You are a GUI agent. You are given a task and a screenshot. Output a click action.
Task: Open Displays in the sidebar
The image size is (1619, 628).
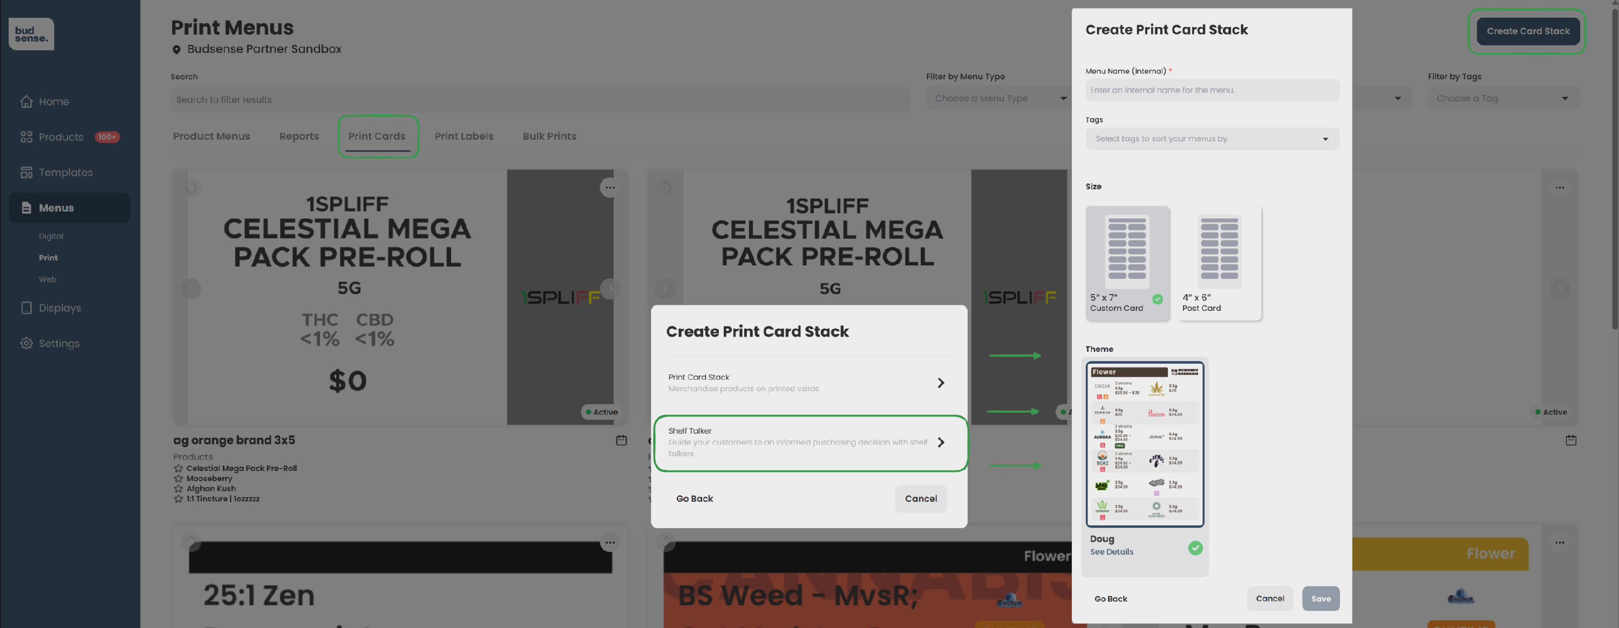pos(51,308)
